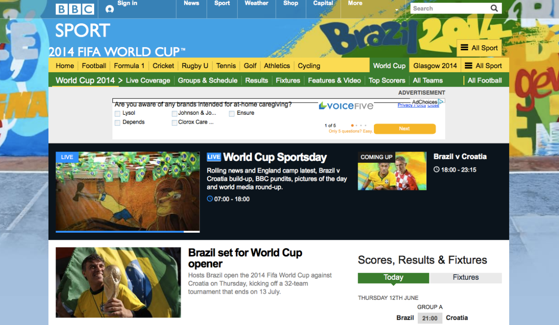
Task: Click the live video progress bar
Action: pyautogui.click(x=128, y=232)
